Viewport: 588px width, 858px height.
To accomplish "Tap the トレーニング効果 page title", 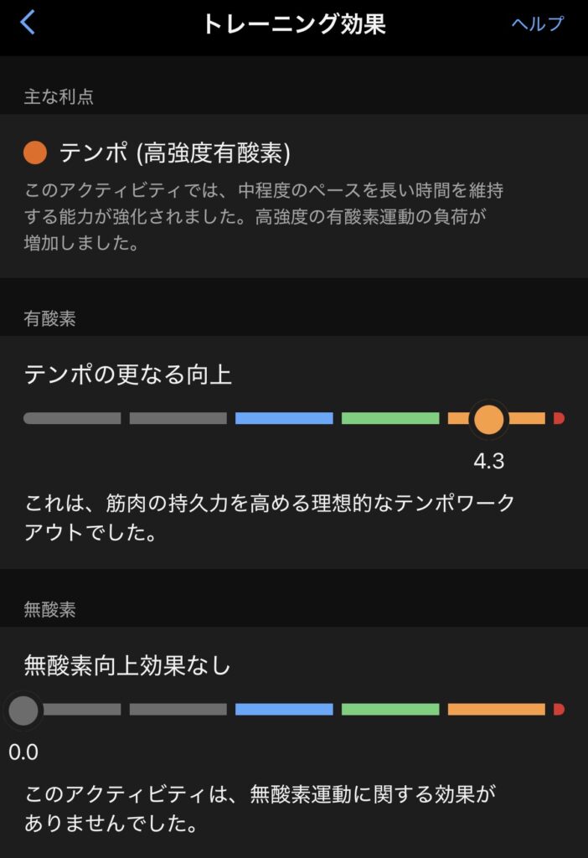I will 293,23.
